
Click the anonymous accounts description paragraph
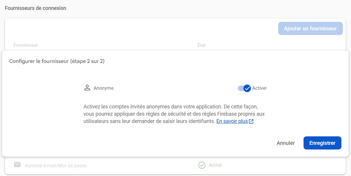coord(174,114)
